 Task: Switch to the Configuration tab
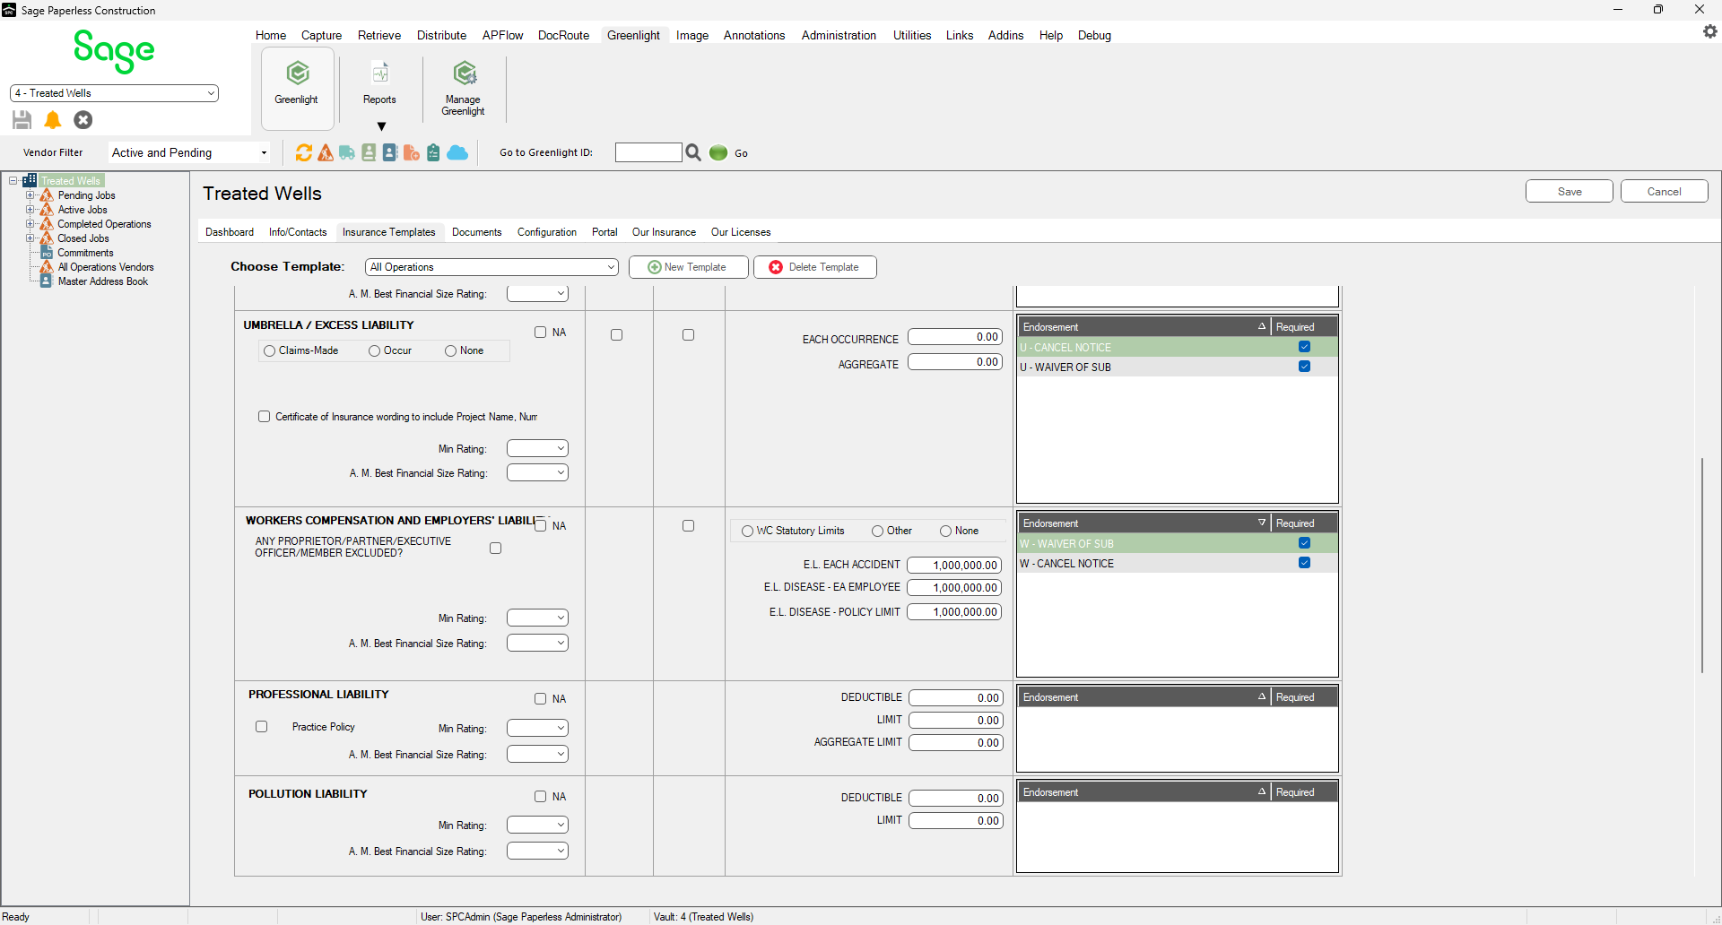pos(547,232)
